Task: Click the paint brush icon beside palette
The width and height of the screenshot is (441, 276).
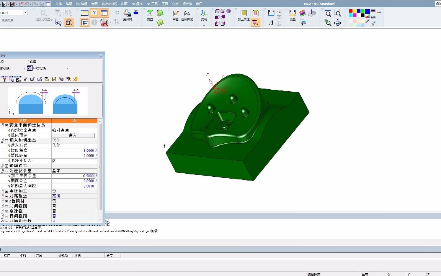Action: coord(373,23)
